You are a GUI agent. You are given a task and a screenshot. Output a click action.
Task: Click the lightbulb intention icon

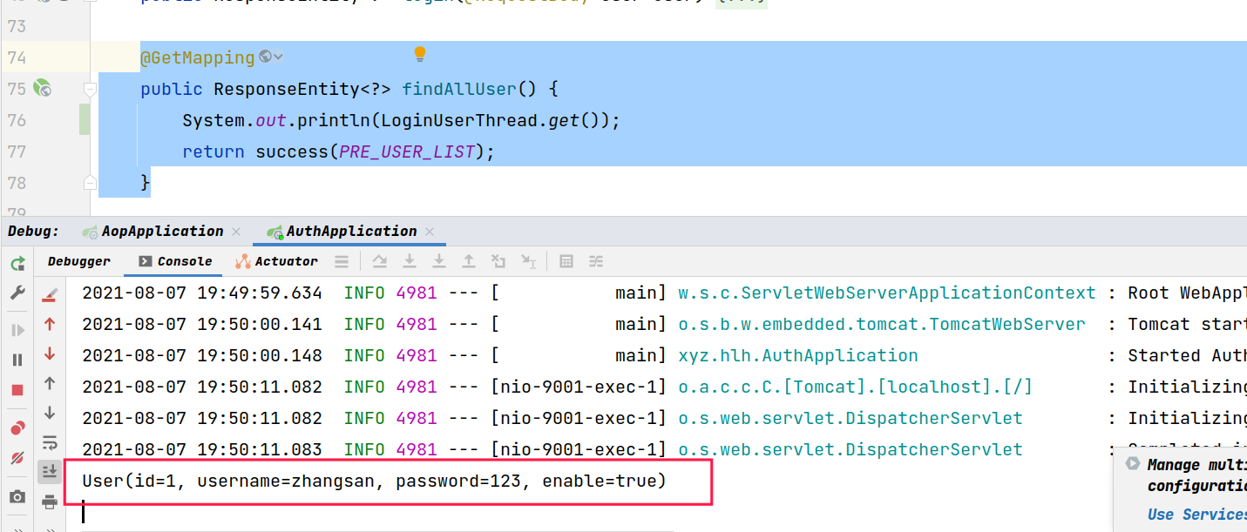(420, 55)
